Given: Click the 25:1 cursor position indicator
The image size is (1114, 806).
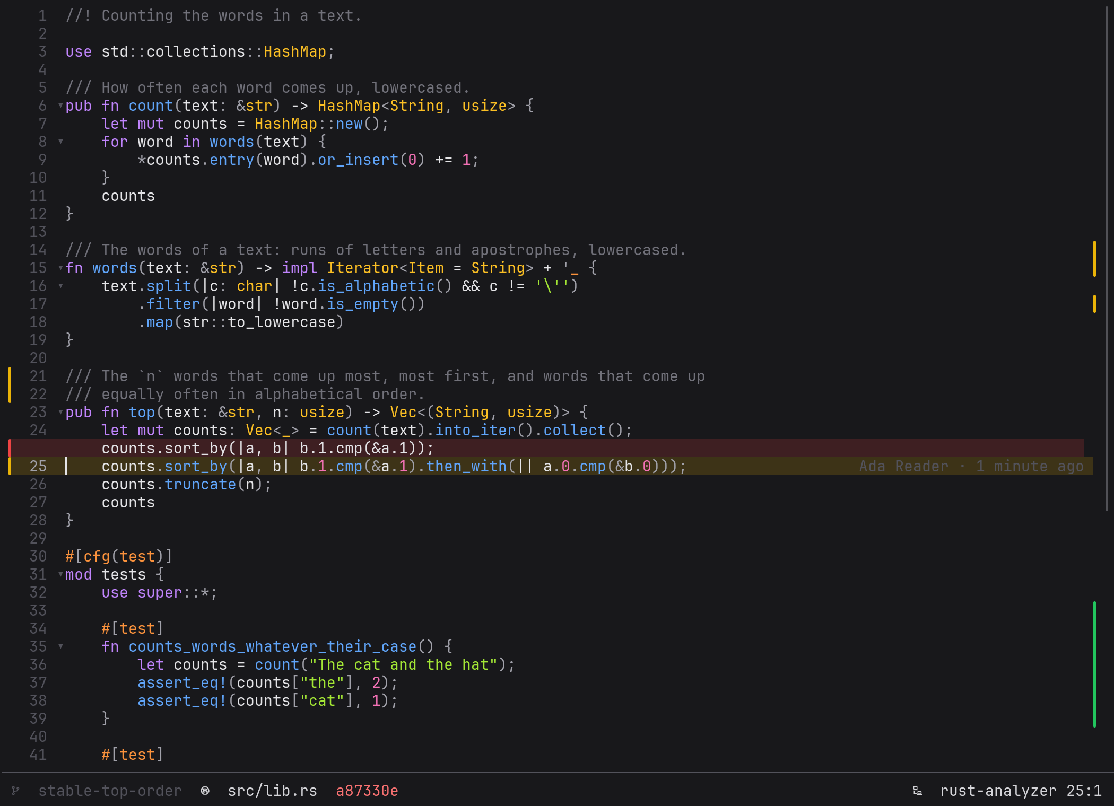Looking at the screenshot, I should pos(1084,791).
